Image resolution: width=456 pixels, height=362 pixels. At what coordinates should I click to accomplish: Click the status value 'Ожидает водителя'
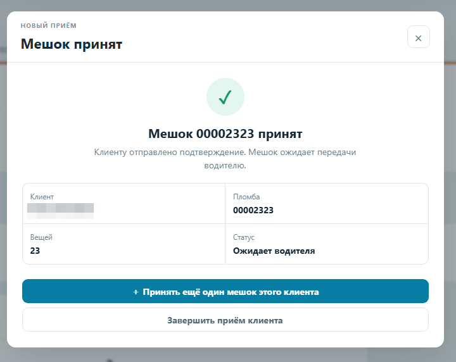274,251
